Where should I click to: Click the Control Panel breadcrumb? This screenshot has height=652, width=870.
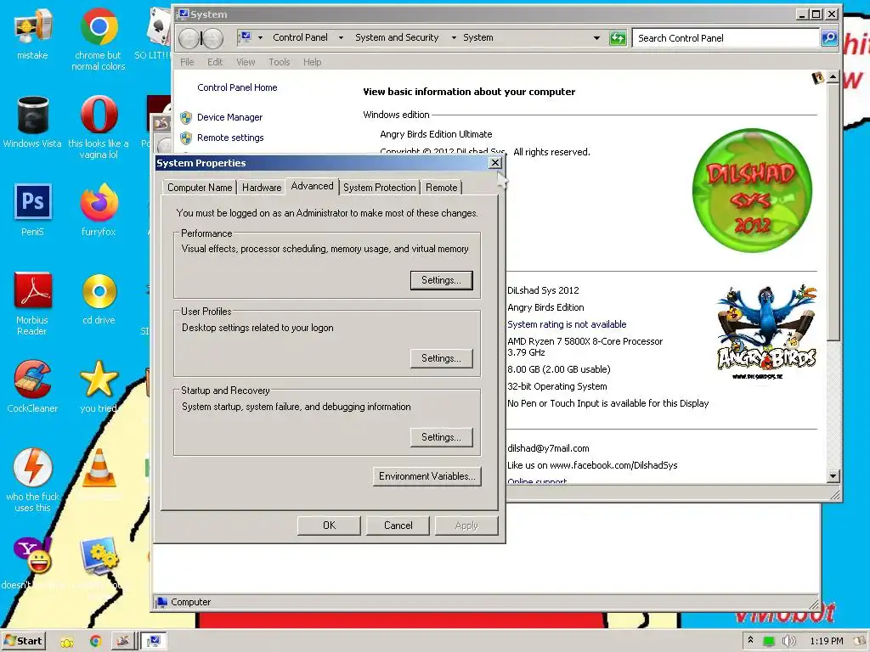(x=300, y=37)
